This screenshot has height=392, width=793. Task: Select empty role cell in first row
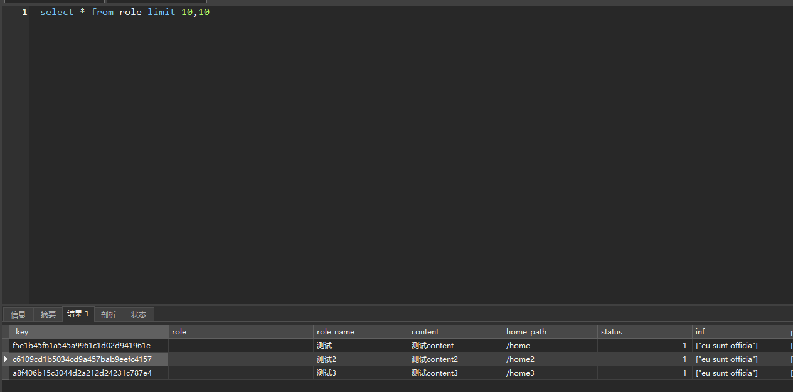(241, 346)
